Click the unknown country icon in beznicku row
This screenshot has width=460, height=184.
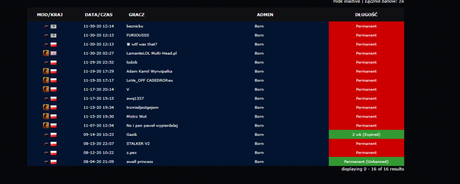click(53, 26)
